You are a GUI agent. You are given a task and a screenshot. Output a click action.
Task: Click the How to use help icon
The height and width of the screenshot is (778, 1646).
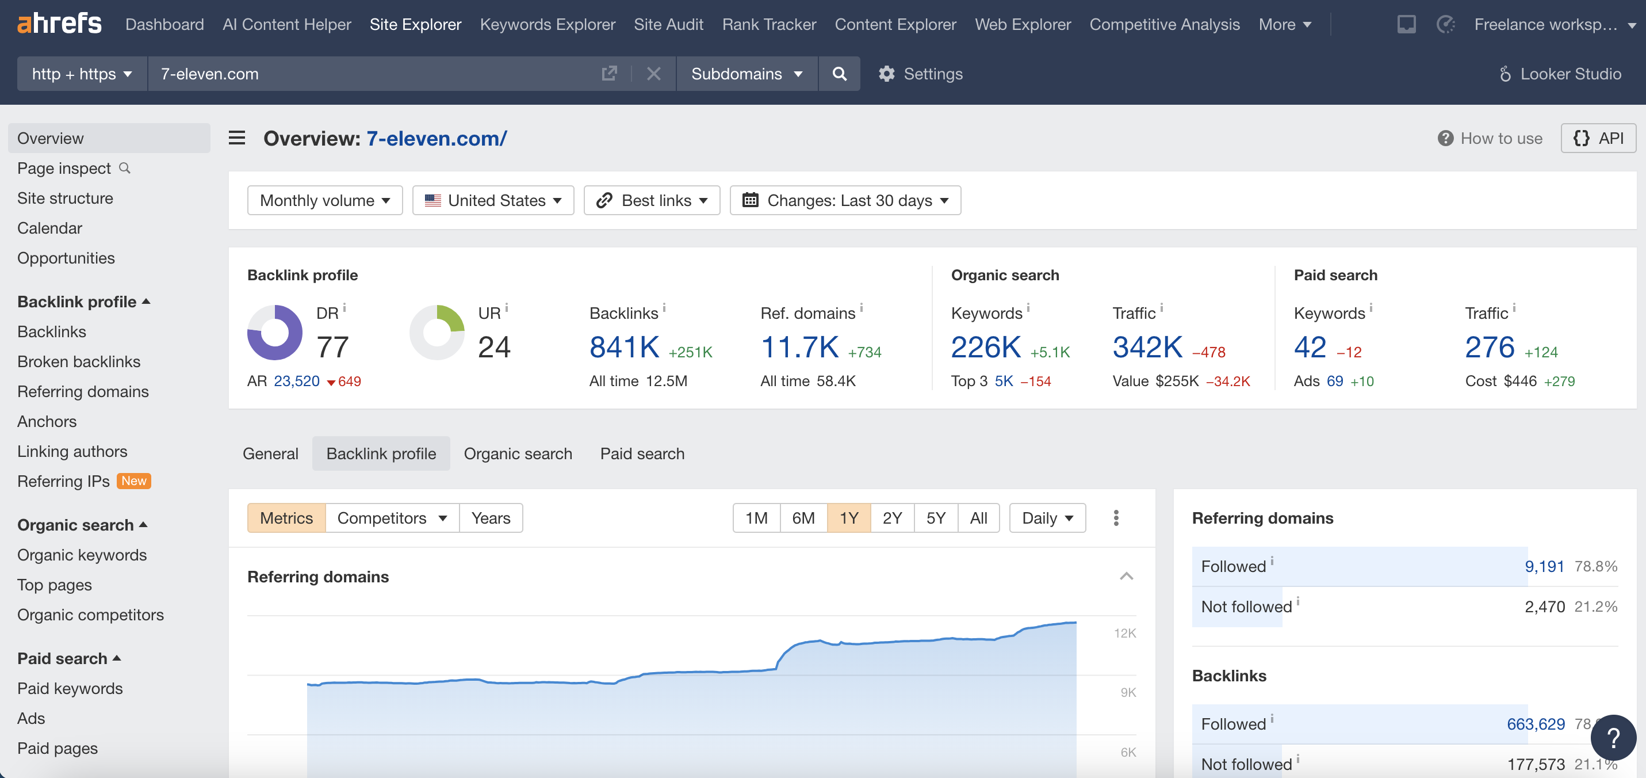1445,138
